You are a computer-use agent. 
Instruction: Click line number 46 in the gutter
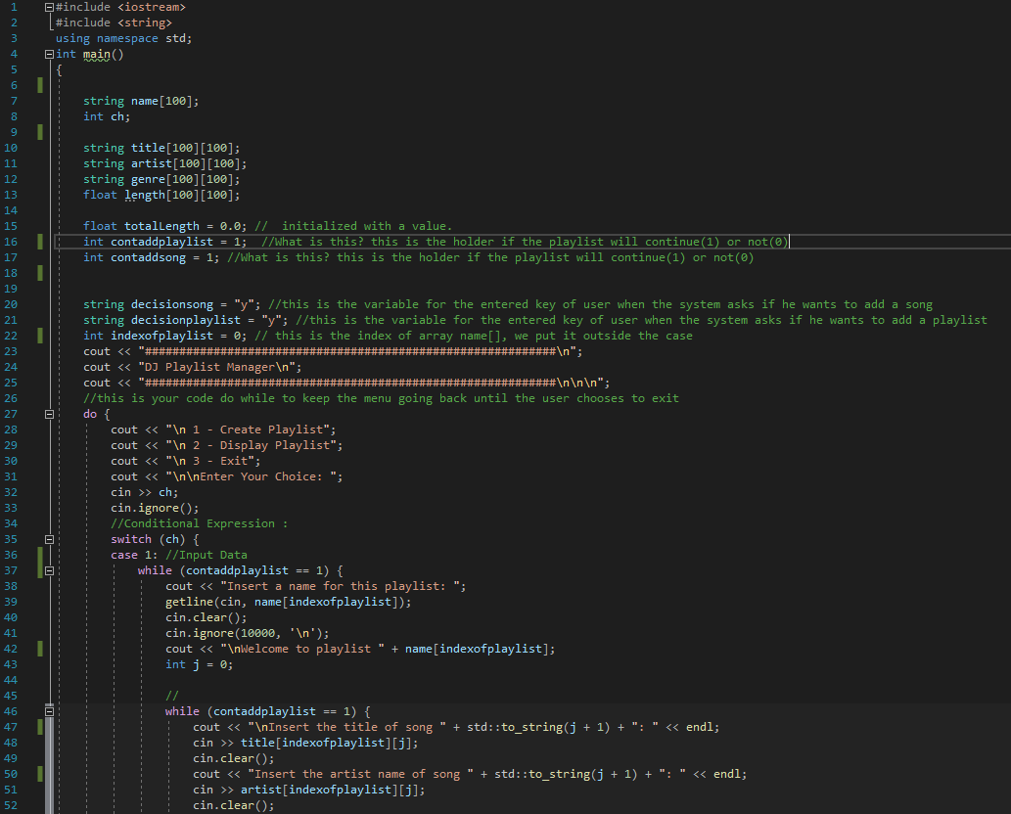11,711
